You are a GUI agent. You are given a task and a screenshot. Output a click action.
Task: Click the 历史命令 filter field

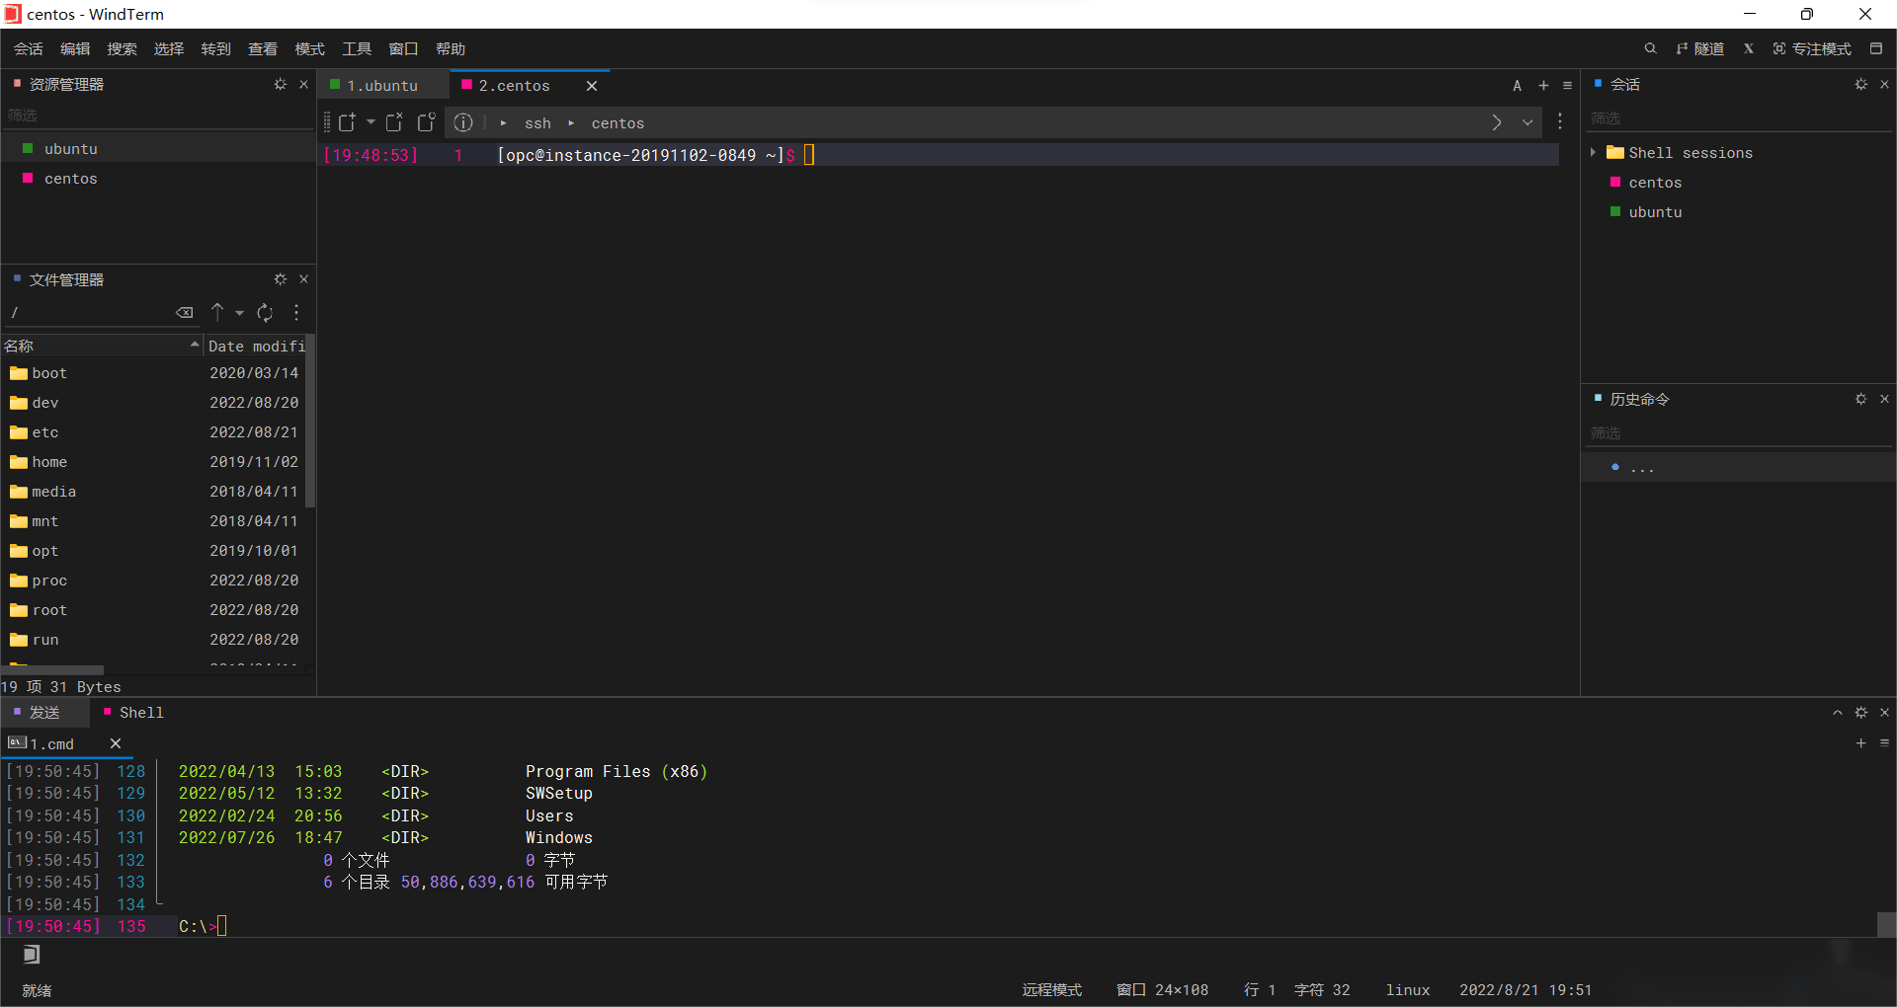point(1739,433)
